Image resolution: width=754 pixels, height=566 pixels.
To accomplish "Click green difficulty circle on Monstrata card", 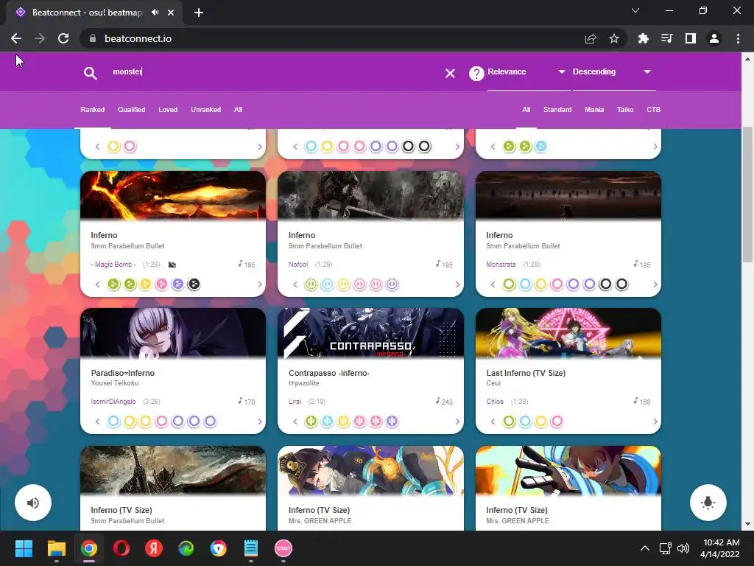I will (509, 284).
